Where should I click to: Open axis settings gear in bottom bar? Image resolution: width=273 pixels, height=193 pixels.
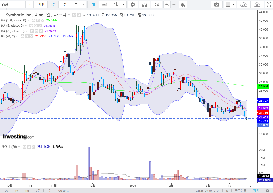[268, 191]
